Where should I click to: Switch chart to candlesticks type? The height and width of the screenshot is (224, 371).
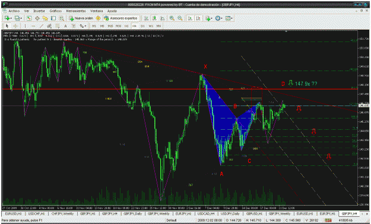154,18
